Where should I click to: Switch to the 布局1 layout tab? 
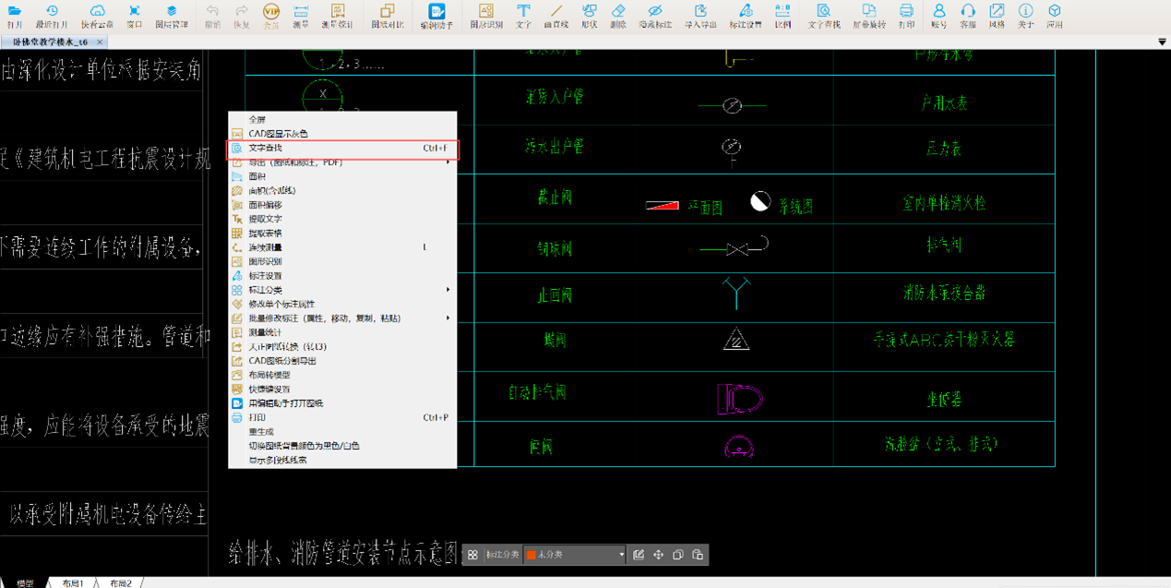point(73,583)
